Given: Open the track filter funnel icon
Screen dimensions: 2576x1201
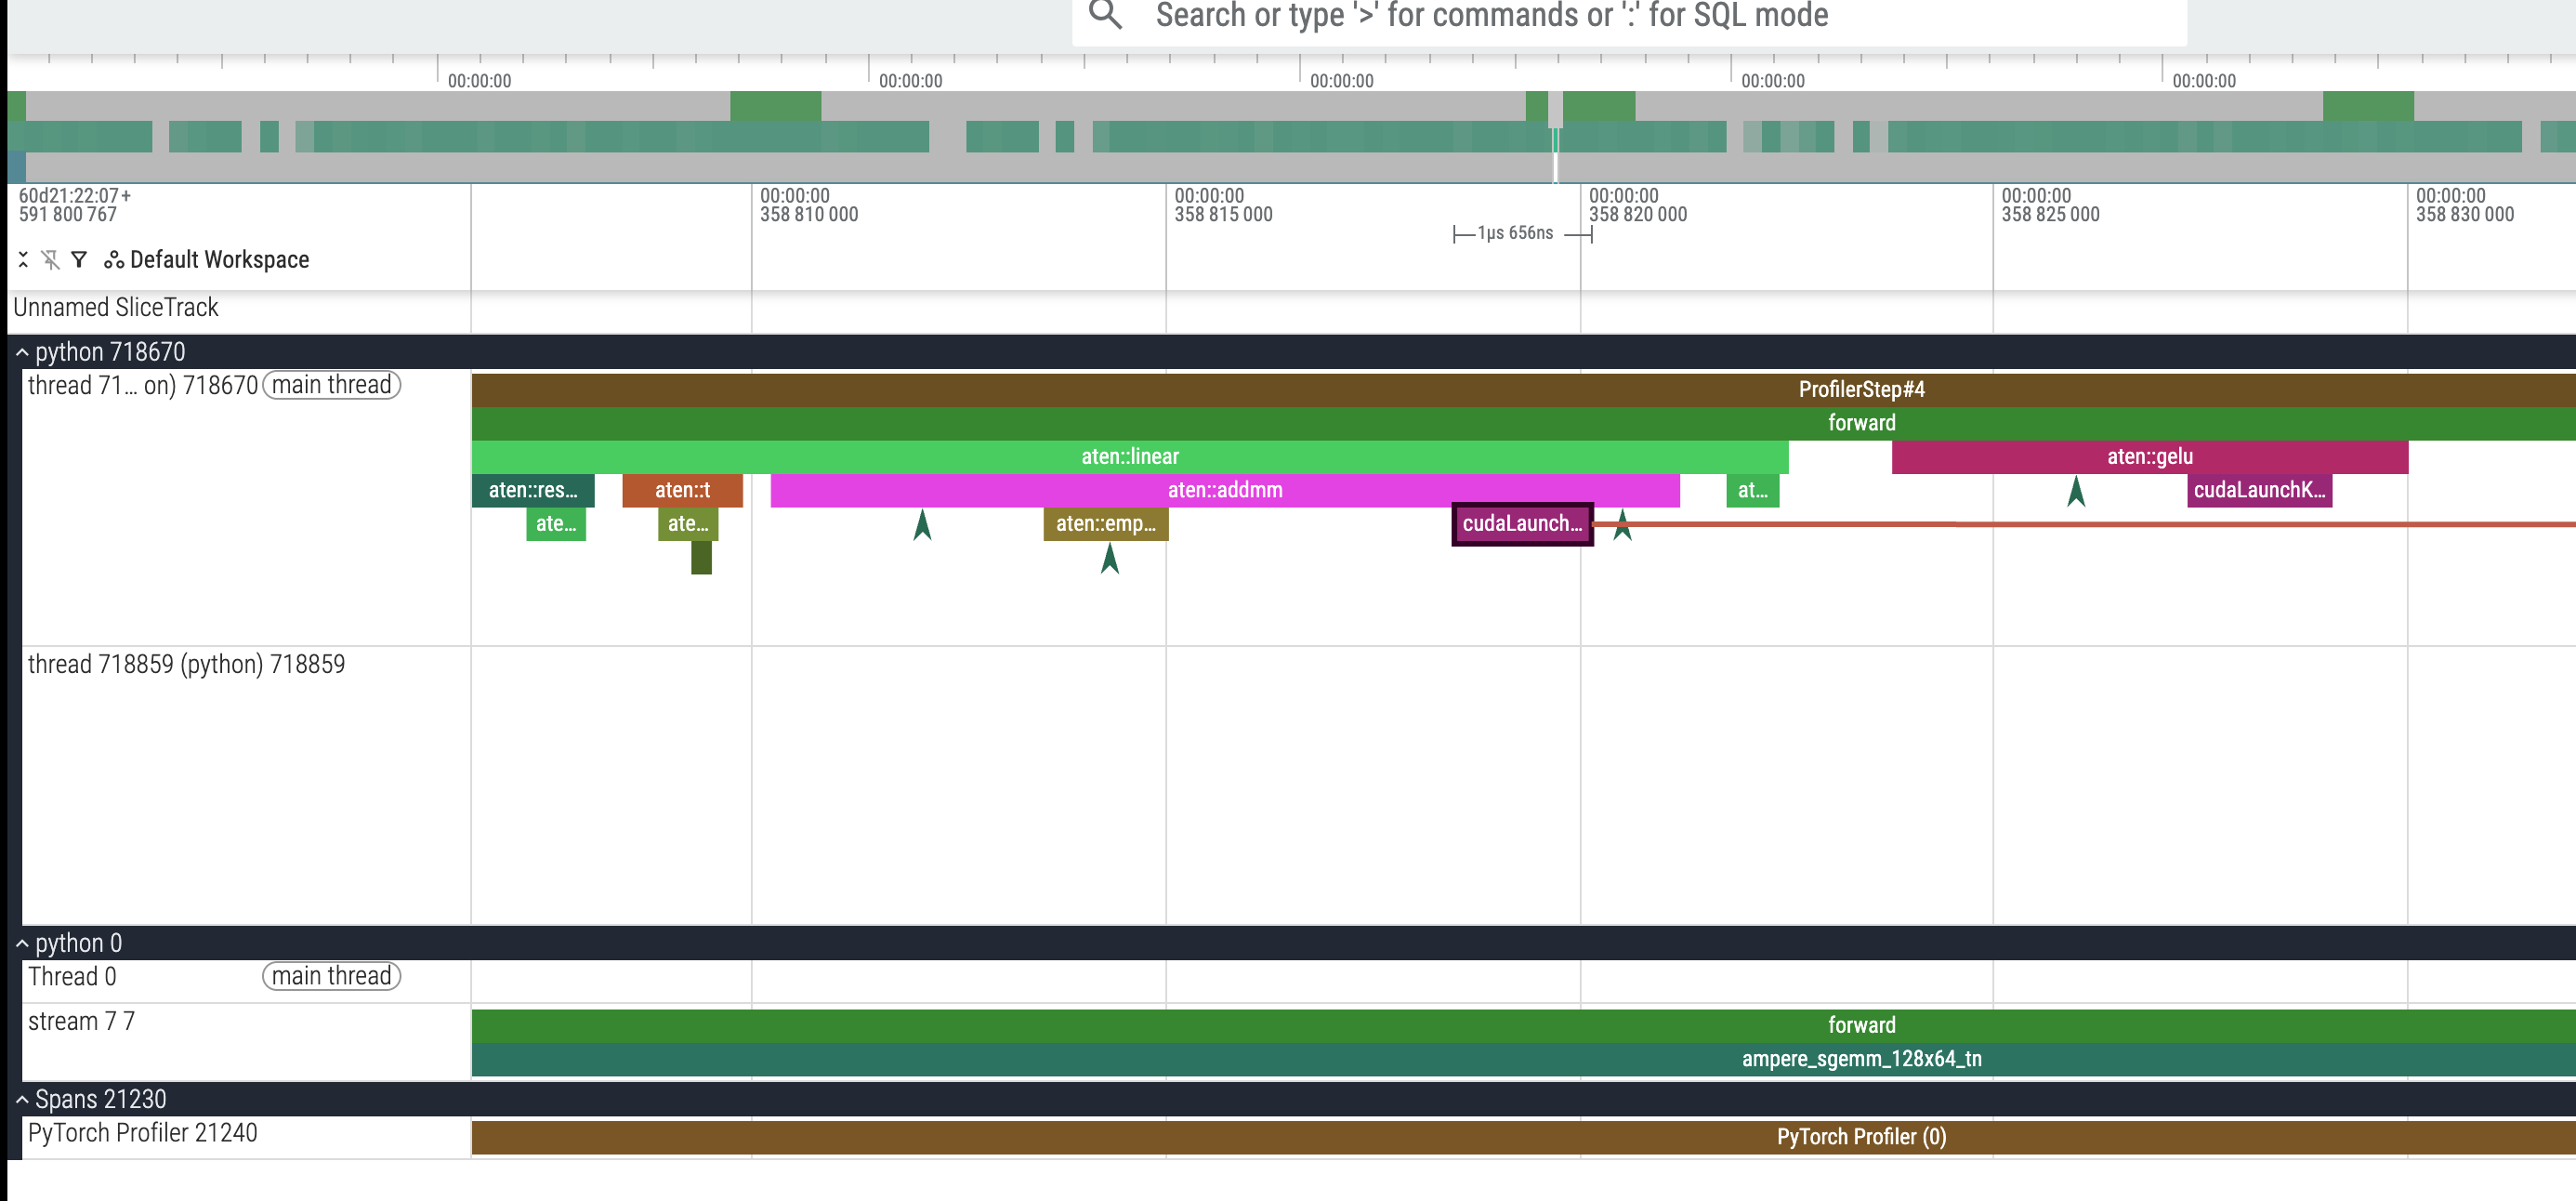Looking at the screenshot, I should click(79, 260).
